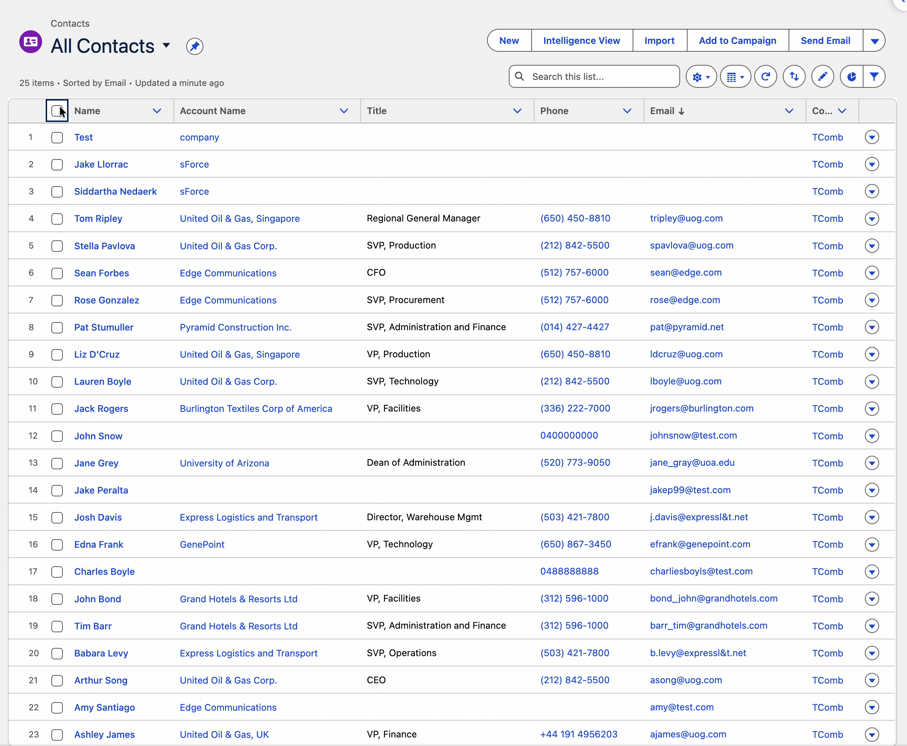This screenshot has width=907, height=746.
Task: Open the filter funnel panel
Action: (x=874, y=77)
